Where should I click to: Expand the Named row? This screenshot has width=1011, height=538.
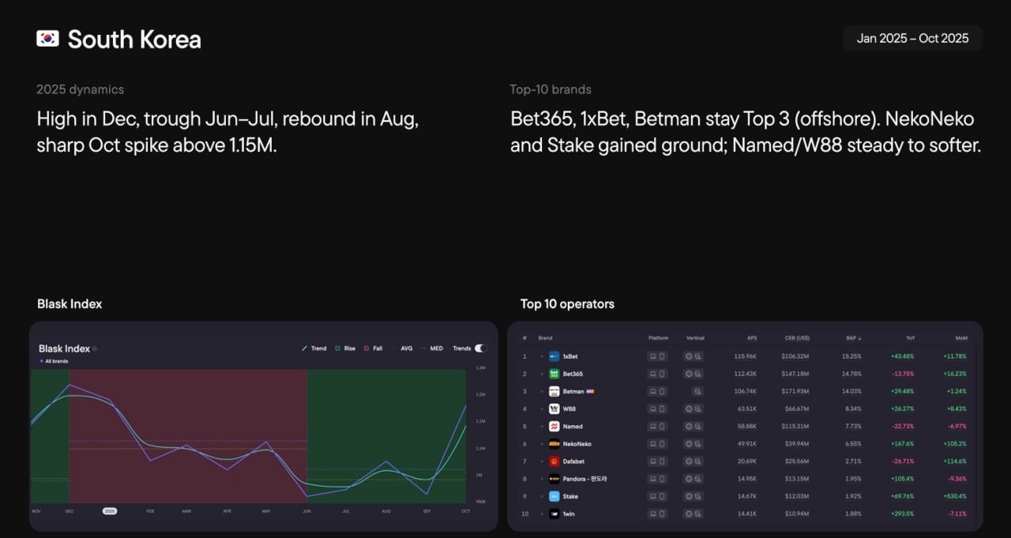click(542, 427)
